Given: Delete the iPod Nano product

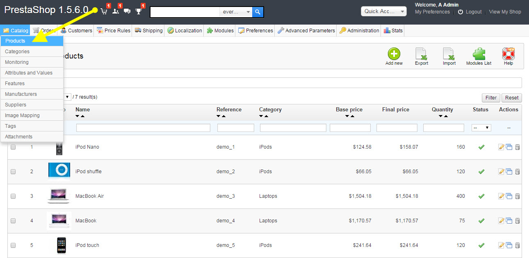Looking at the screenshot, I should [517, 147].
